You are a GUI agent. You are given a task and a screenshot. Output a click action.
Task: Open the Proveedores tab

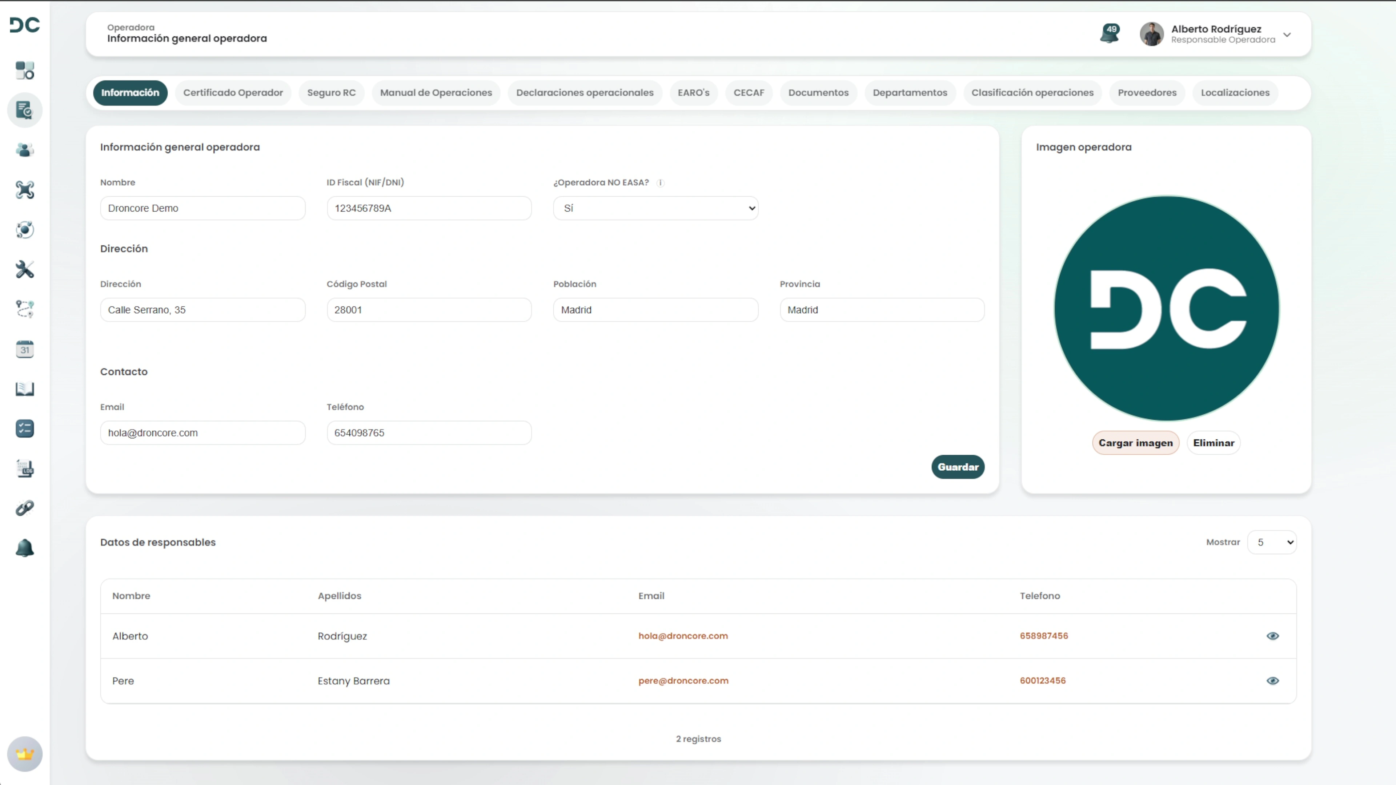pos(1147,93)
